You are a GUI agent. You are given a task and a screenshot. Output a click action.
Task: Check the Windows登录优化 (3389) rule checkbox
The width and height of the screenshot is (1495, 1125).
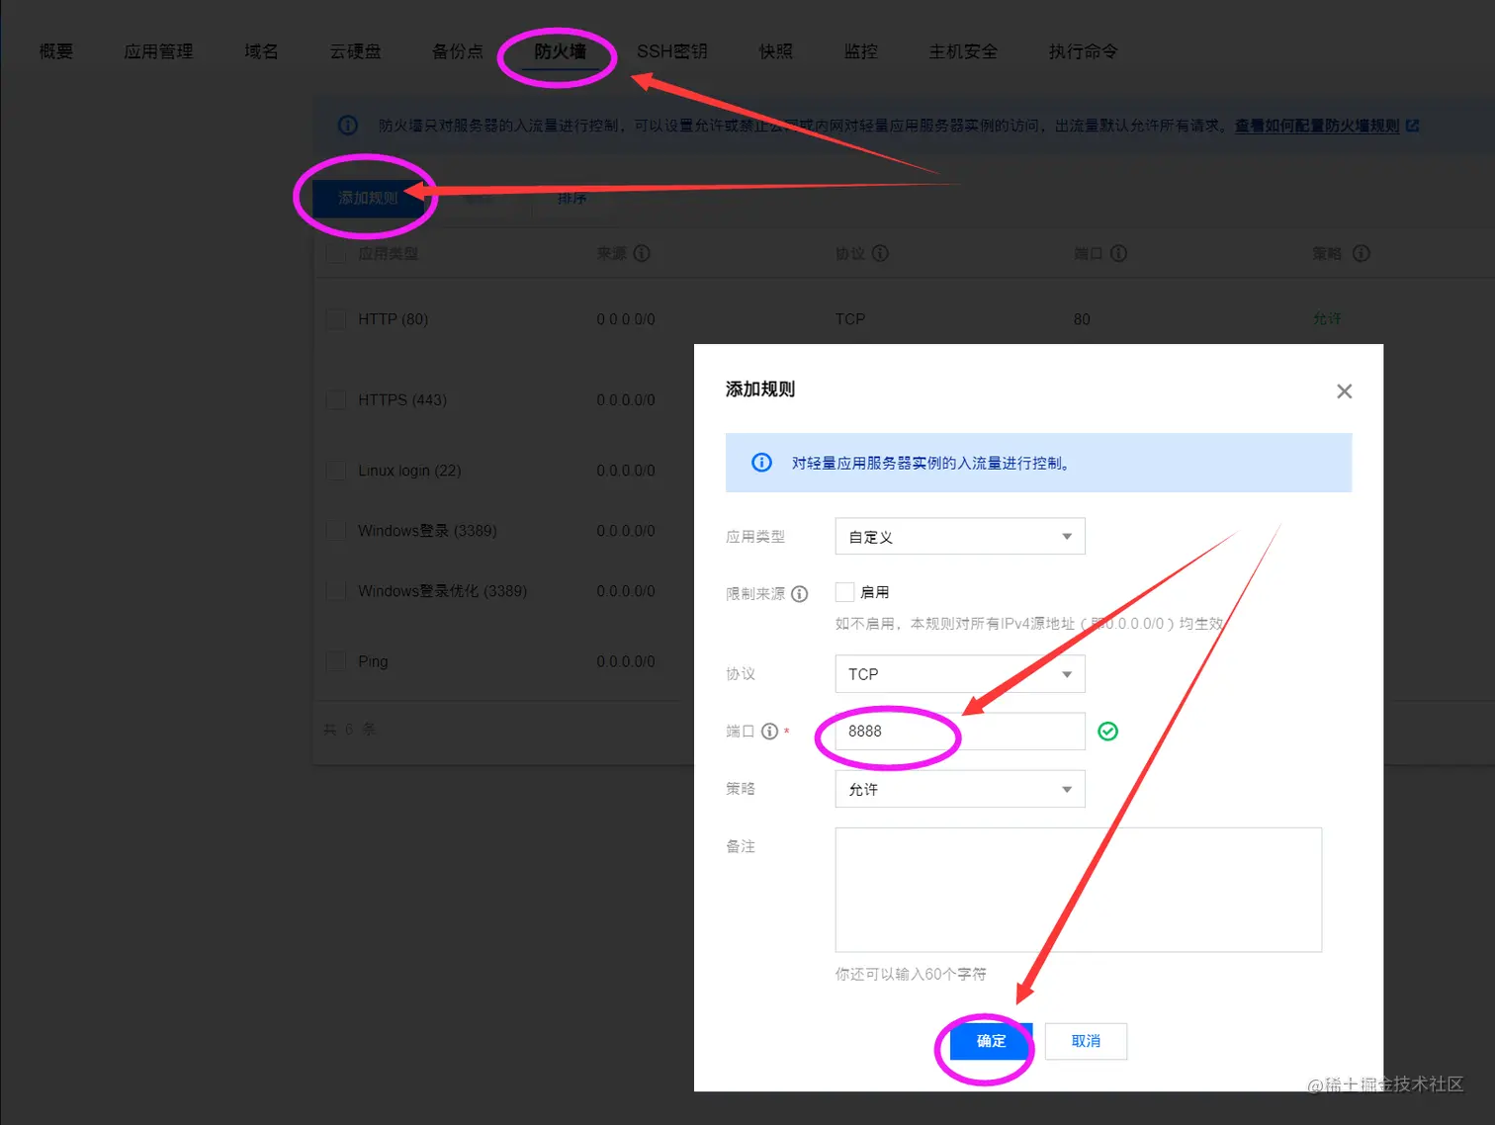point(336,591)
